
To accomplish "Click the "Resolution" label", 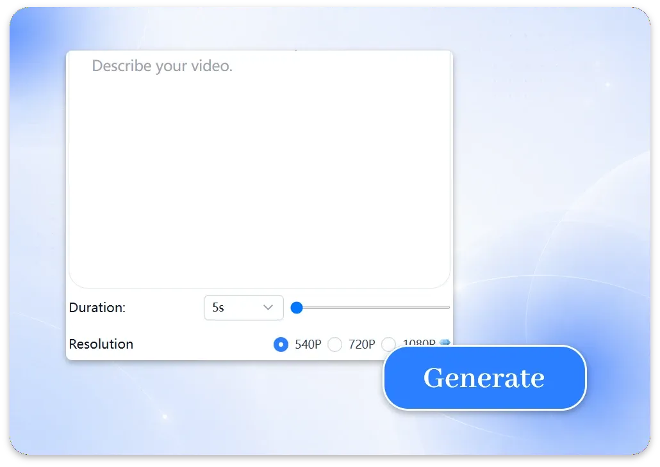I will pos(101,344).
